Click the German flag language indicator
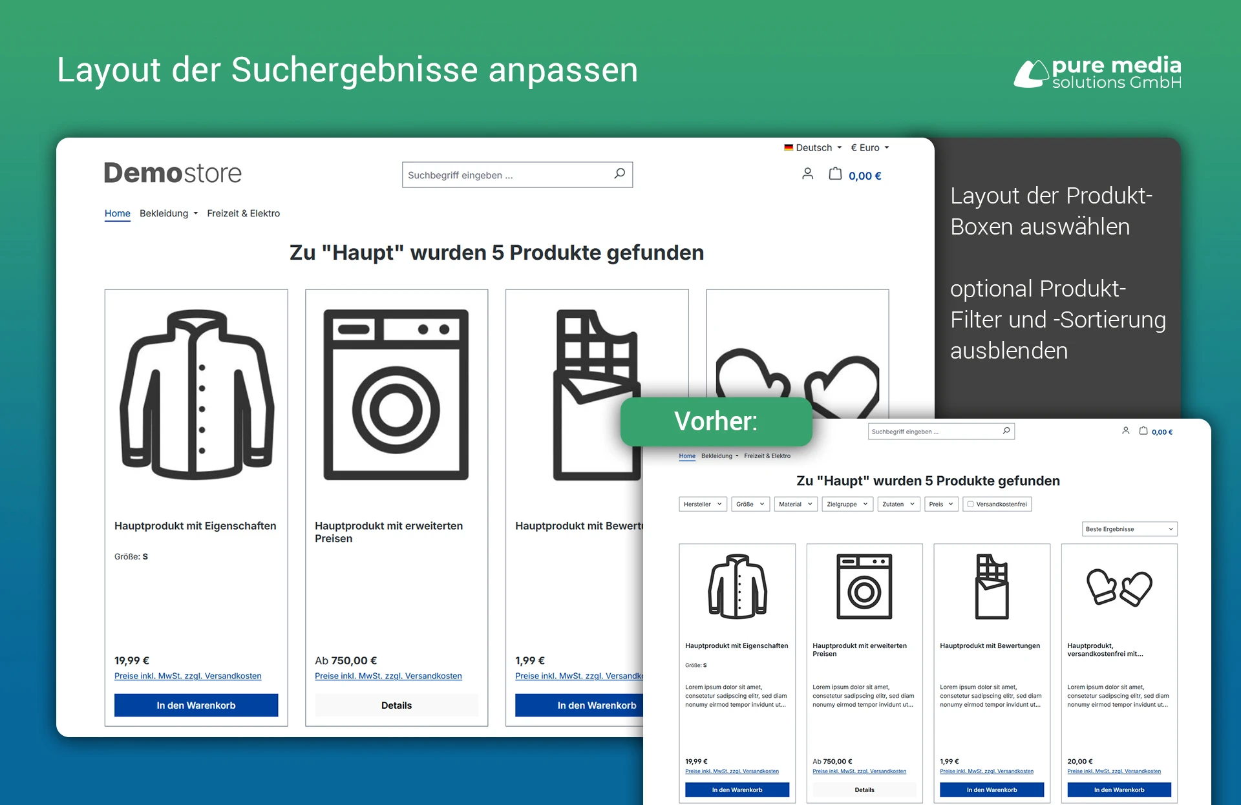Image resolution: width=1241 pixels, height=805 pixels. pyautogui.click(x=788, y=147)
